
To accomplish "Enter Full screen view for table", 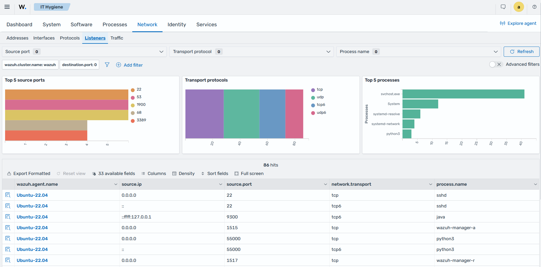I will click(x=249, y=174).
